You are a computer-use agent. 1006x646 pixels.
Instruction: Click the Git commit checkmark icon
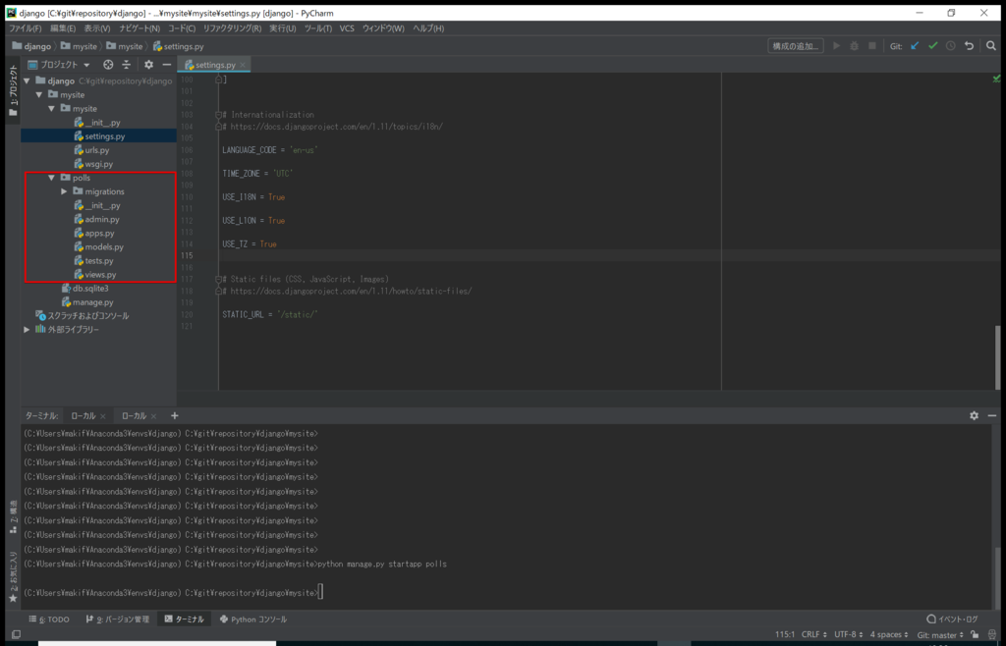pos(933,46)
